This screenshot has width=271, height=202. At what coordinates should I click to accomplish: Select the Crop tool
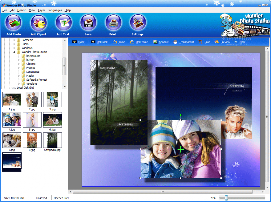[x=205, y=42]
